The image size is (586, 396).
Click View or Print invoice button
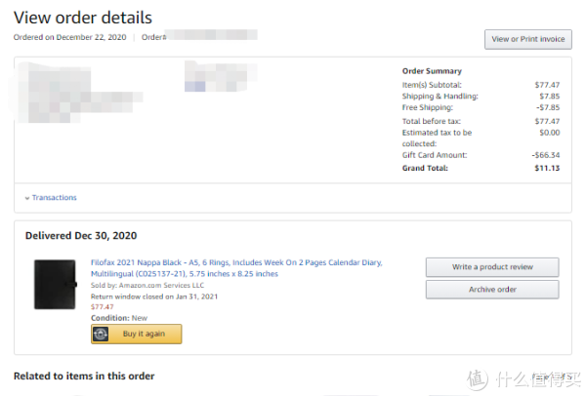pos(528,39)
